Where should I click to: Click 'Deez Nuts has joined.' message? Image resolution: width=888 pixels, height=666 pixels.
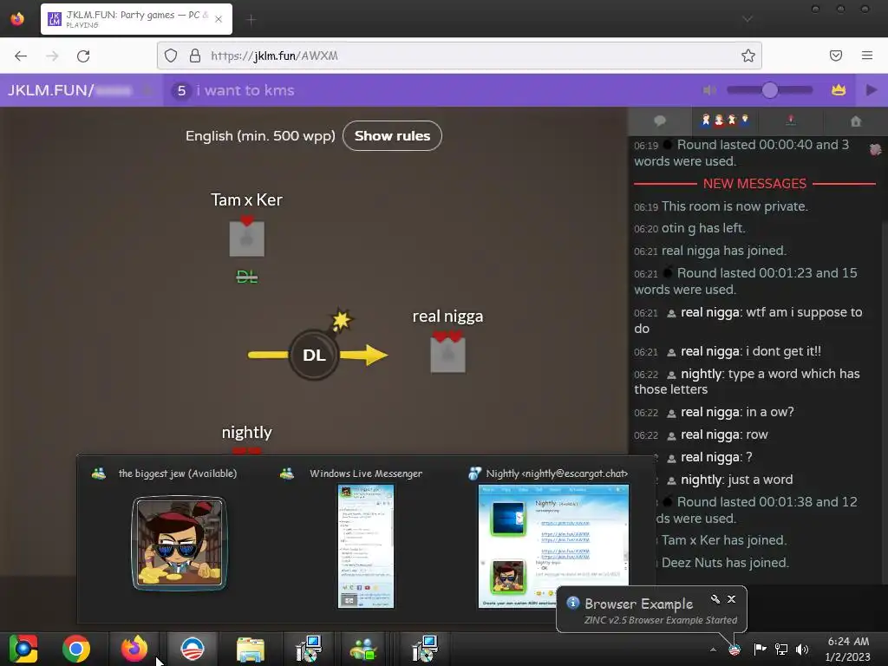pyautogui.click(x=725, y=562)
